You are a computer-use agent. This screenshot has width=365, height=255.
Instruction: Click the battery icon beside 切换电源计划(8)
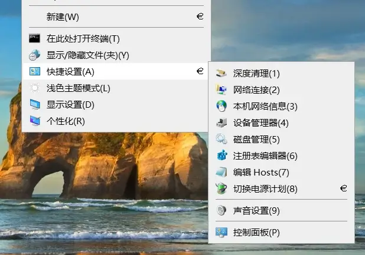[x=221, y=188]
